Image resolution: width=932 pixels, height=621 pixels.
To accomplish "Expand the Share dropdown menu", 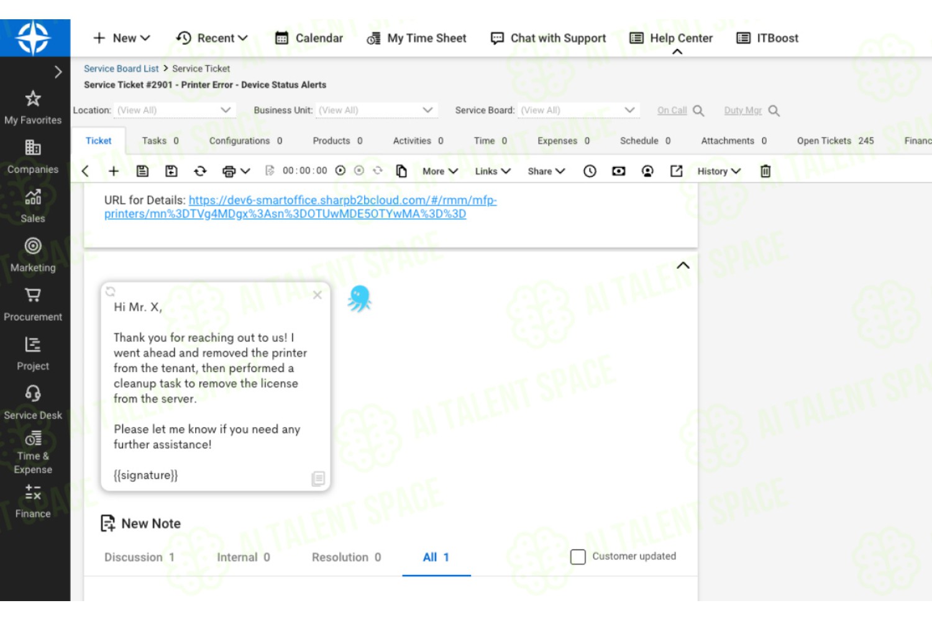I will point(546,171).
